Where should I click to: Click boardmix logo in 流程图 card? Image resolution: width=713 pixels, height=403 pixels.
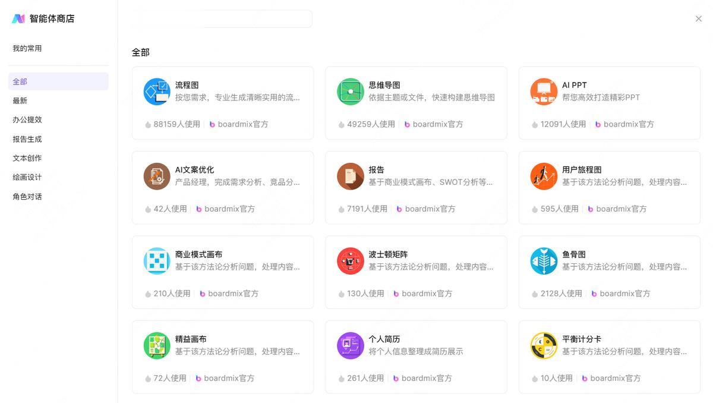click(212, 124)
